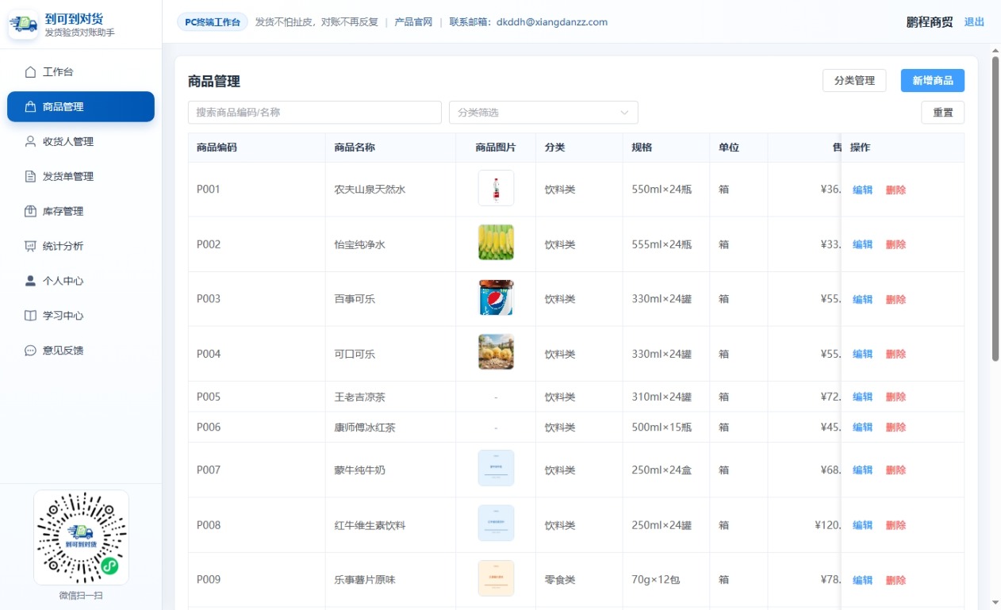Open product image for 蒙牛纯牛奶

tap(496, 468)
